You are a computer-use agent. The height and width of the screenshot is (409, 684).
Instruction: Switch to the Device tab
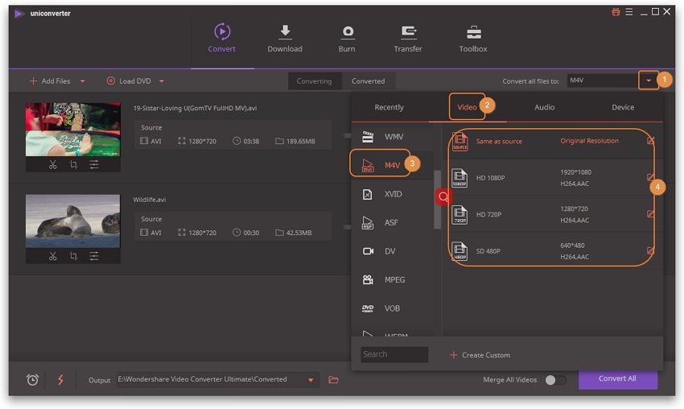click(623, 107)
